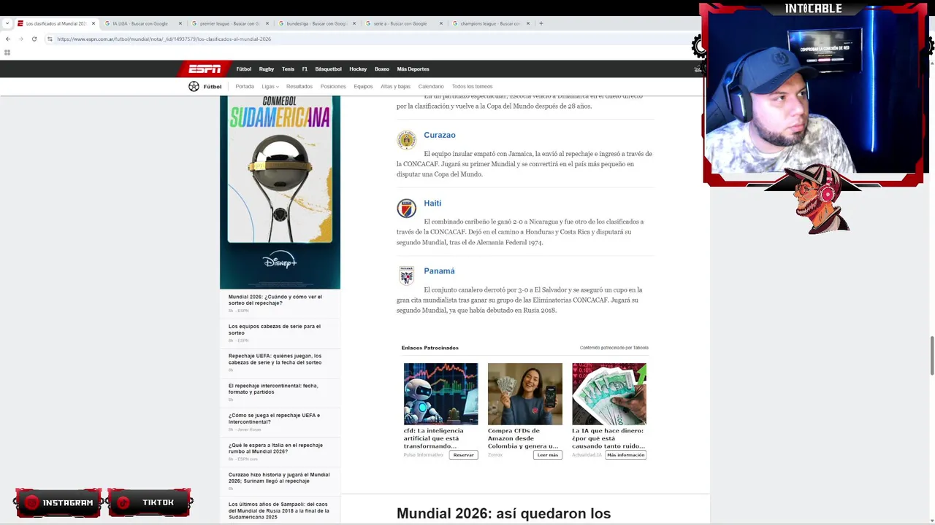Open Equipos in the Fútbol submenu

tap(363, 87)
